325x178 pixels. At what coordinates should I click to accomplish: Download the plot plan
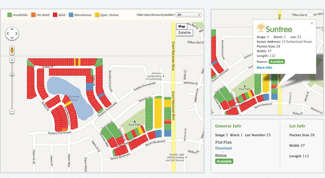[x=223, y=148]
